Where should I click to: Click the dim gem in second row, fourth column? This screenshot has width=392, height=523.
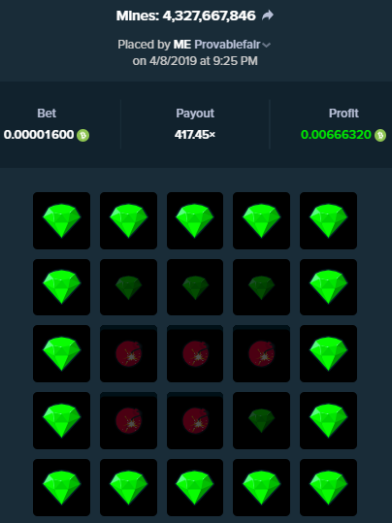261,287
